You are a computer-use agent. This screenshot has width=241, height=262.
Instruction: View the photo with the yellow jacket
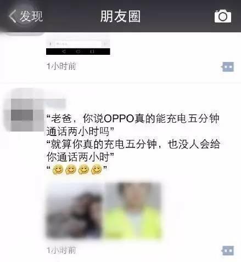click(x=133, y=210)
